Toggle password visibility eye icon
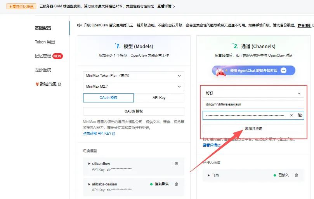Screen dimensions: 314x199 click(300, 115)
